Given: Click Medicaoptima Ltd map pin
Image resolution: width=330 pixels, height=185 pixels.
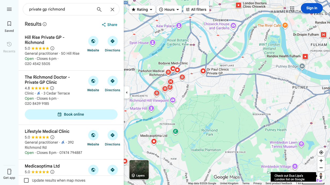Looking at the screenshot, I should pyautogui.click(x=154, y=141).
